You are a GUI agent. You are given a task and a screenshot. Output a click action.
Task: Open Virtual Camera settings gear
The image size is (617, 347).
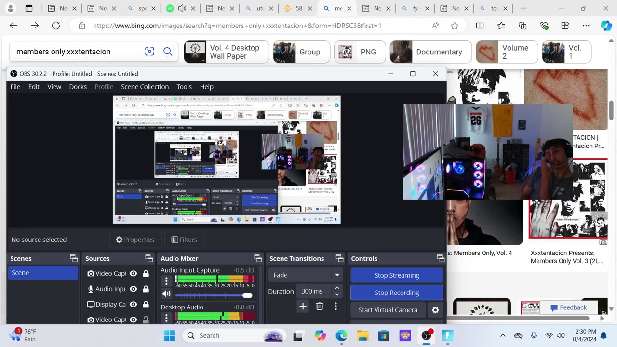coord(435,310)
